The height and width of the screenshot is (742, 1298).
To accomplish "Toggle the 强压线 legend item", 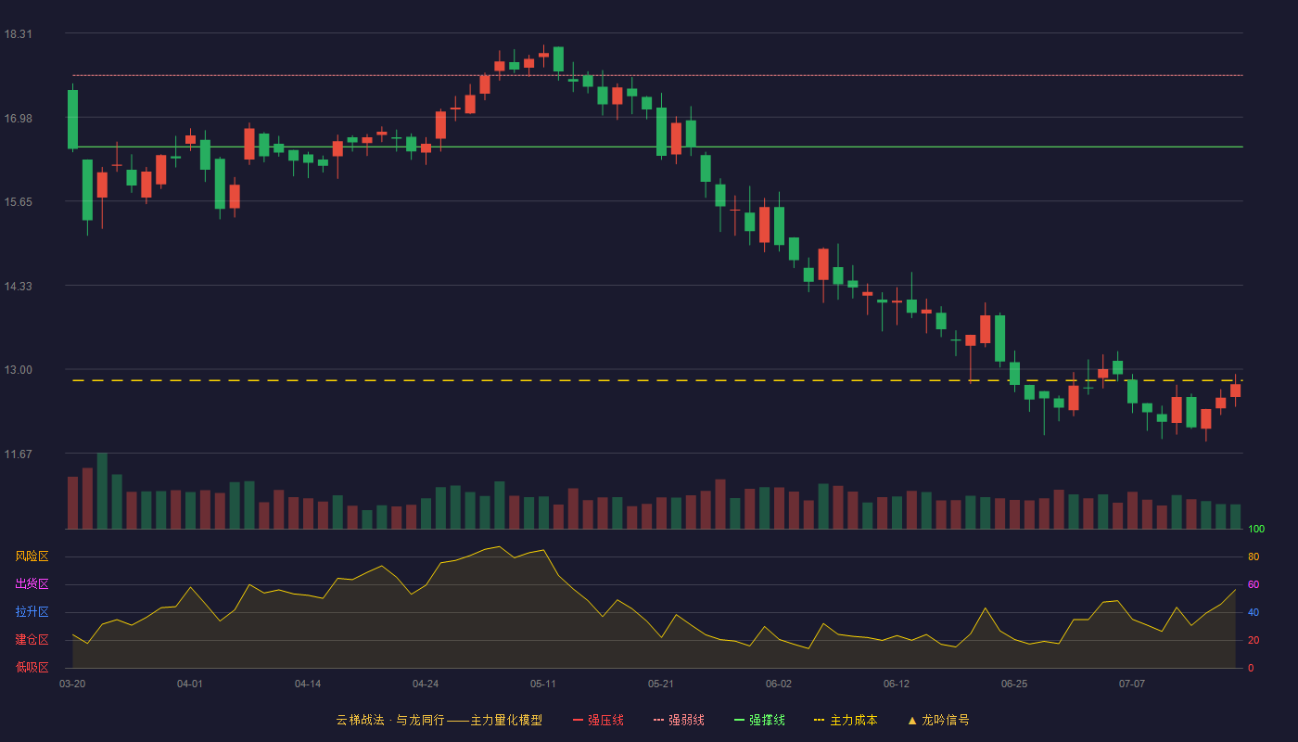I will coord(598,720).
